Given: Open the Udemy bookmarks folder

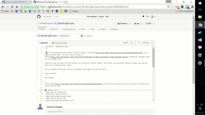Looking at the screenshot, I should [x=74, y=11].
